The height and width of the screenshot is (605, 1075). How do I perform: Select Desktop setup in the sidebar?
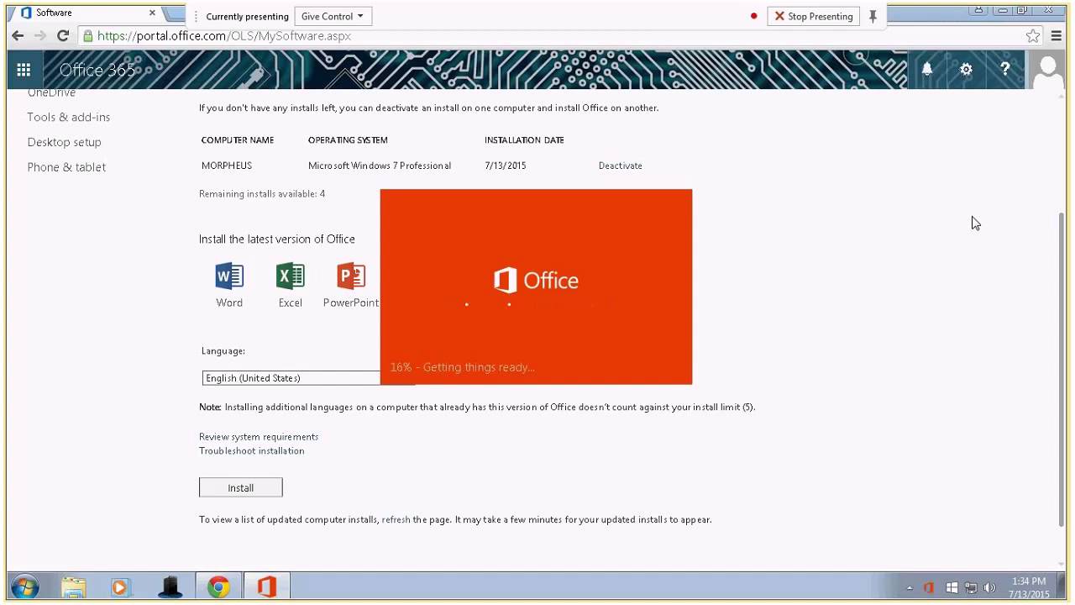pyautogui.click(x=64, y=142)
